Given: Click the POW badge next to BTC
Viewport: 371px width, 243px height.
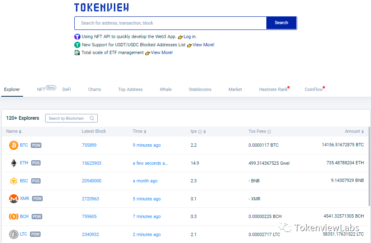Looking at the screenshot, I should coord(36,145).
